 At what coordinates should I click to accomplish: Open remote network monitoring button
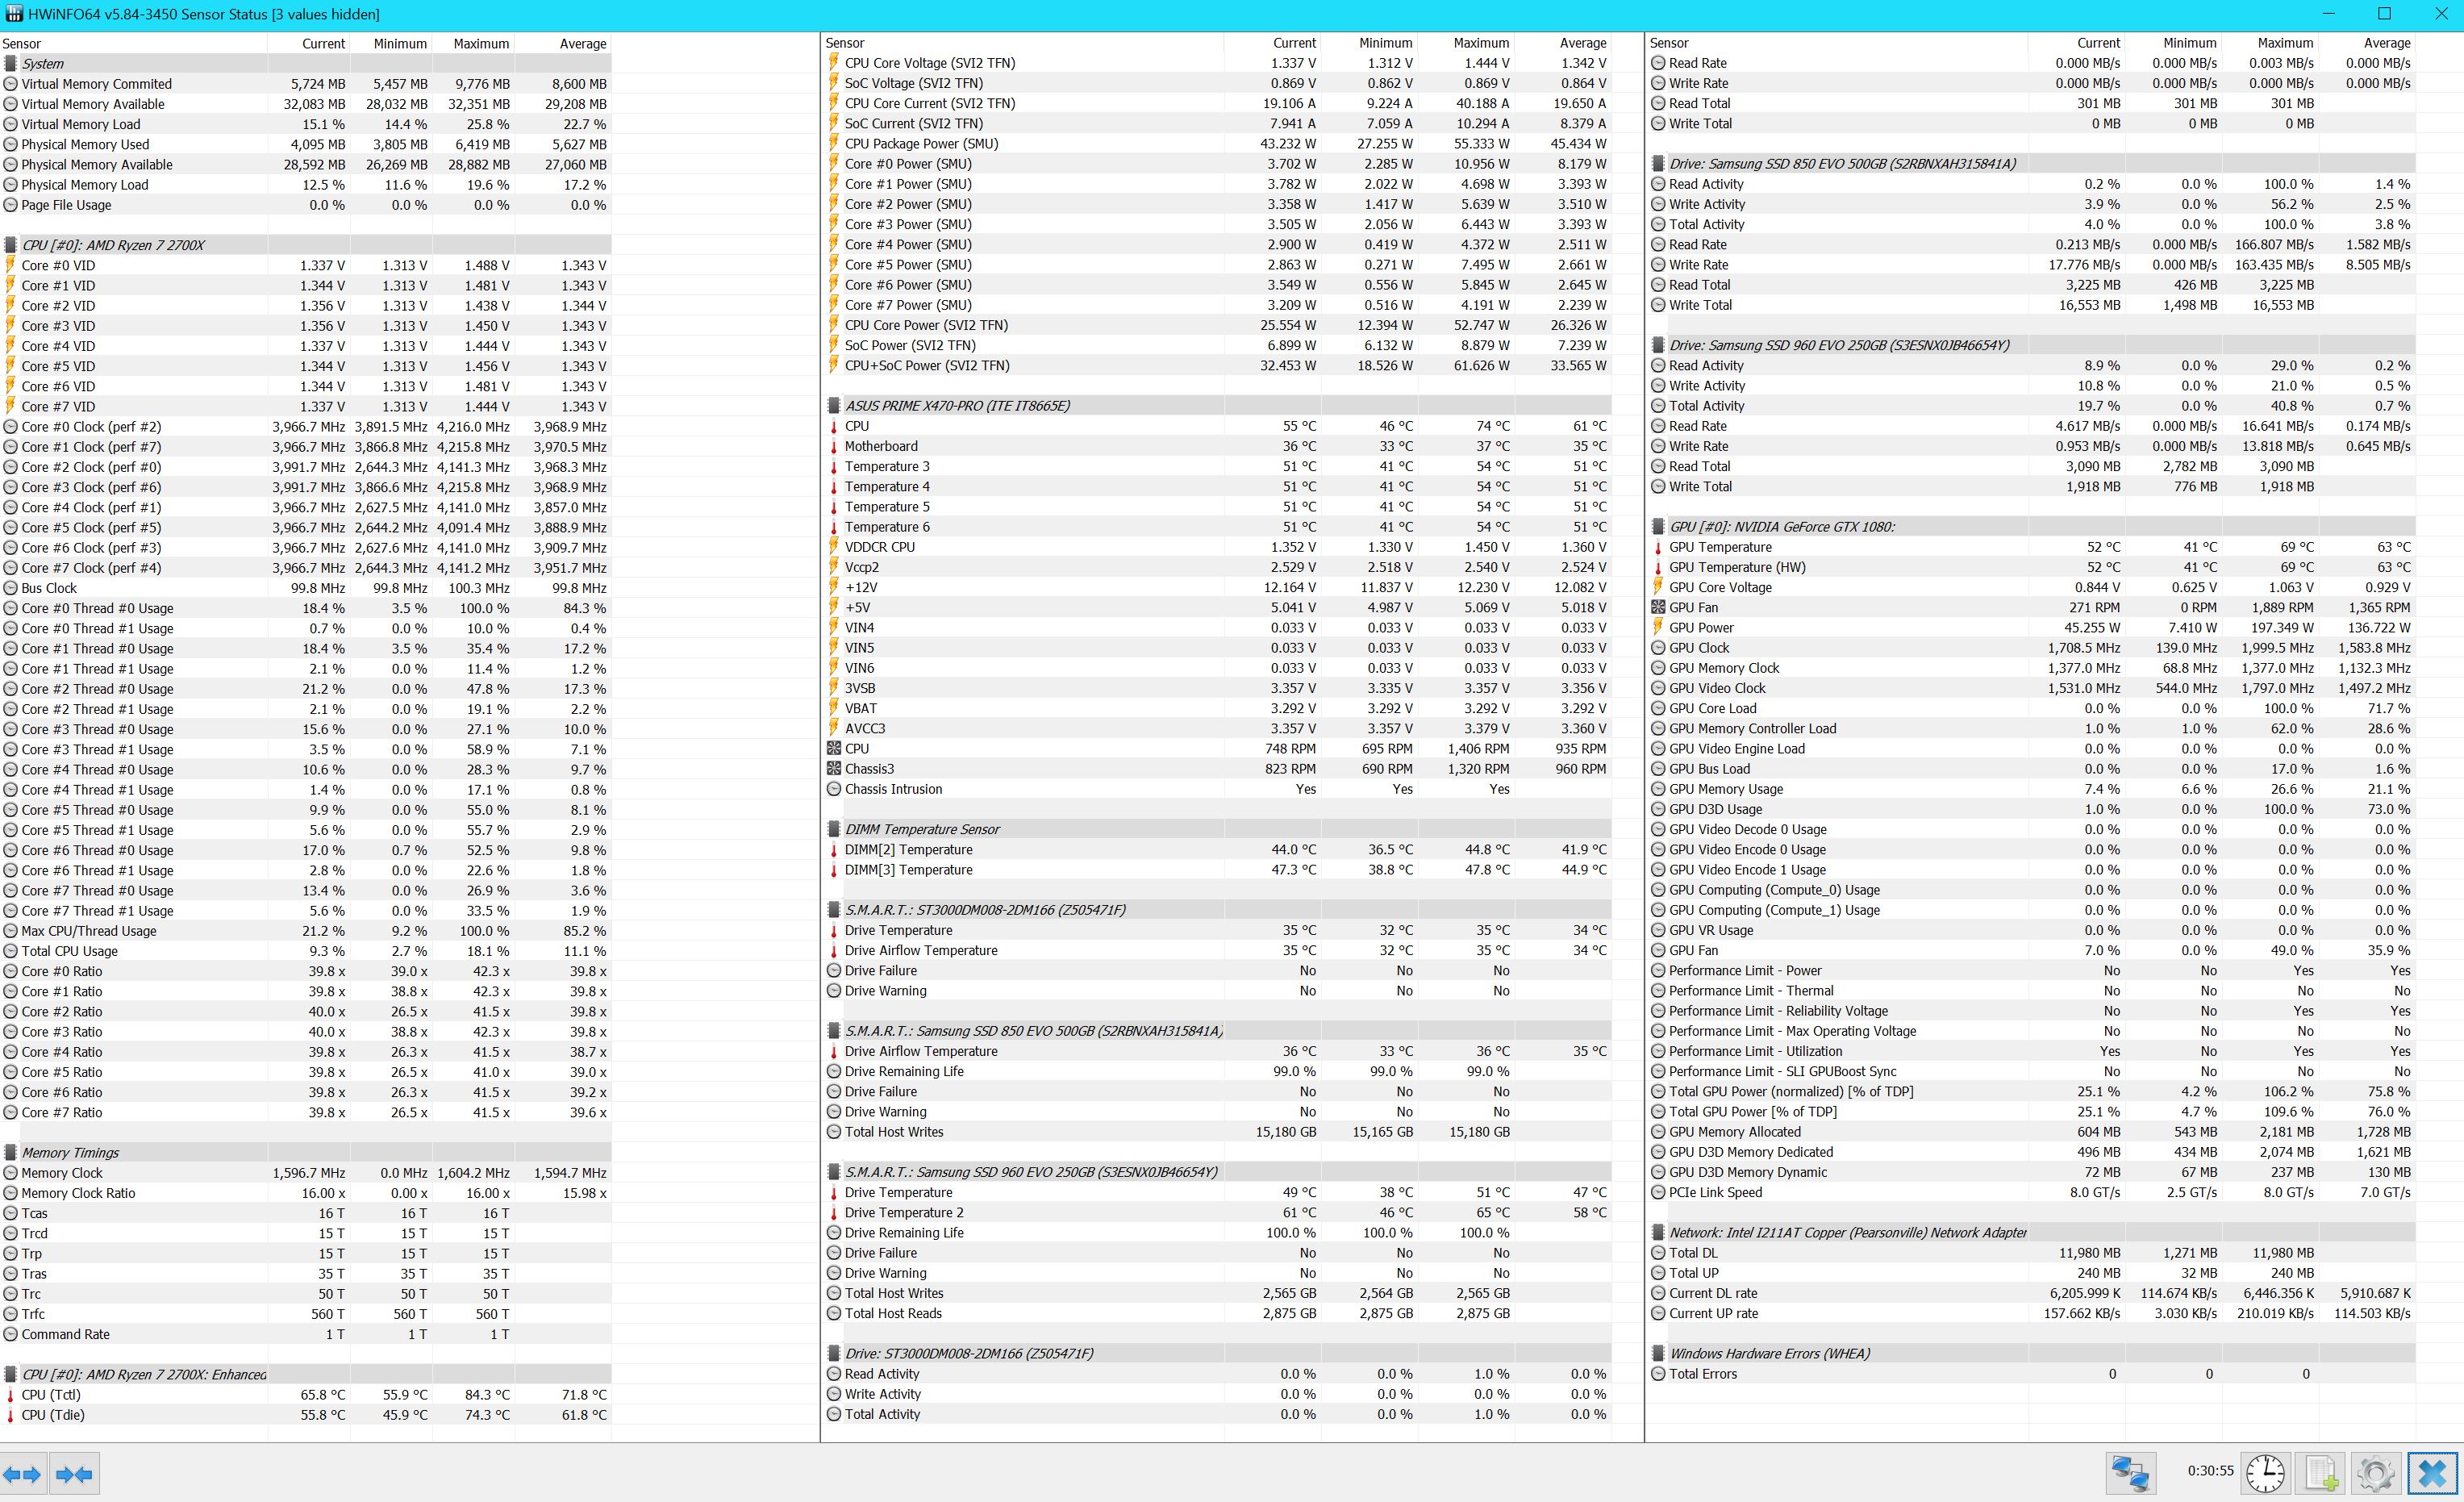click(x=2130, y=1474)
